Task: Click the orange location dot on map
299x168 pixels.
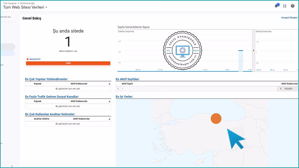Action: (216, 119)
